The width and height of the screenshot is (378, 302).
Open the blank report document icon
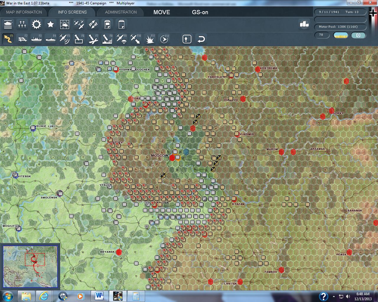(x=121, y=24)
